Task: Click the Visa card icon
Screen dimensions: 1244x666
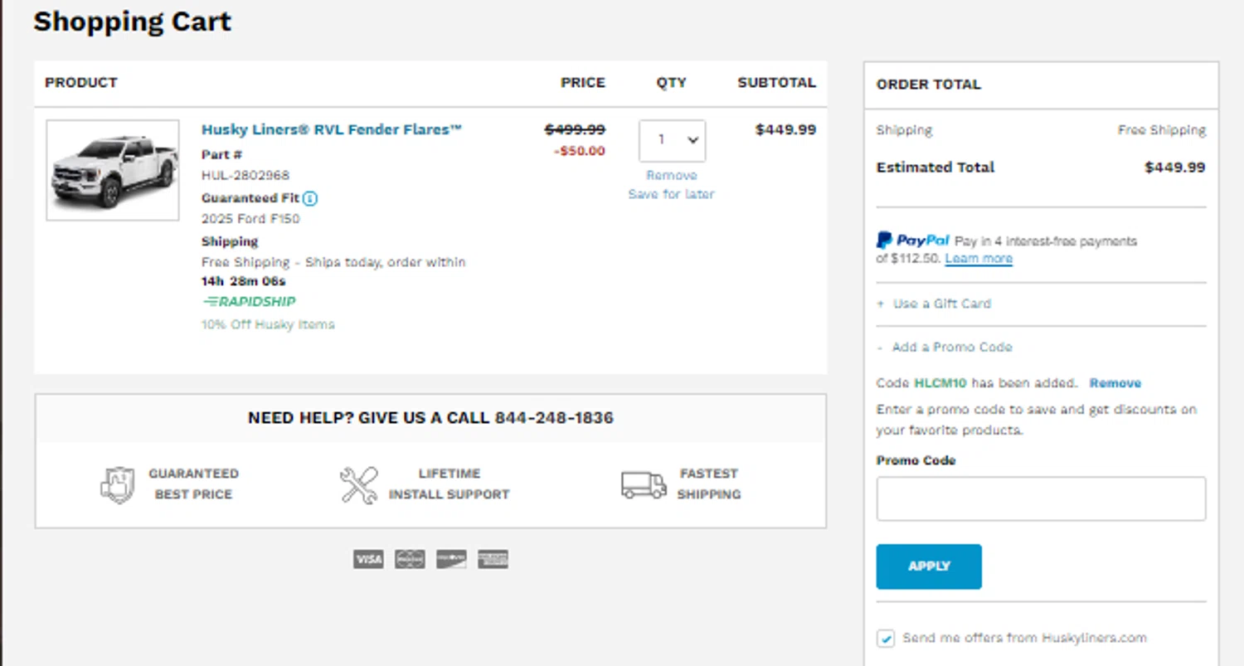Action: (x=368, y=559)
